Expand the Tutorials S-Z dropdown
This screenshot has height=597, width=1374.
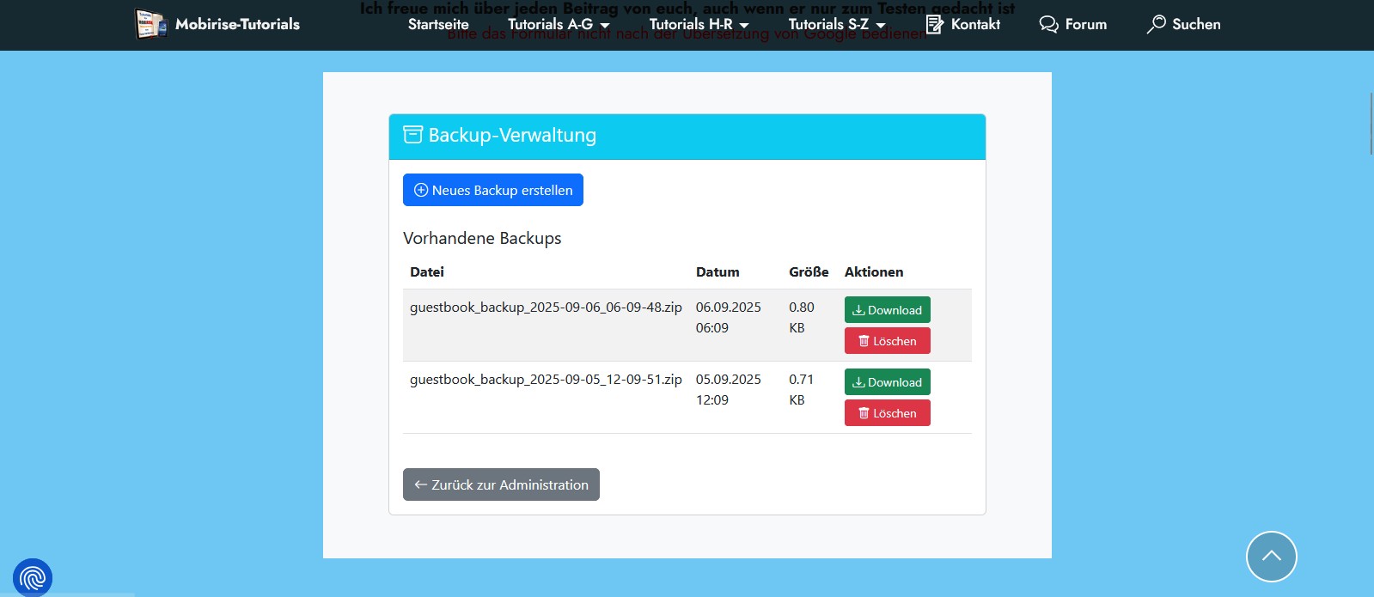(837, 24)
